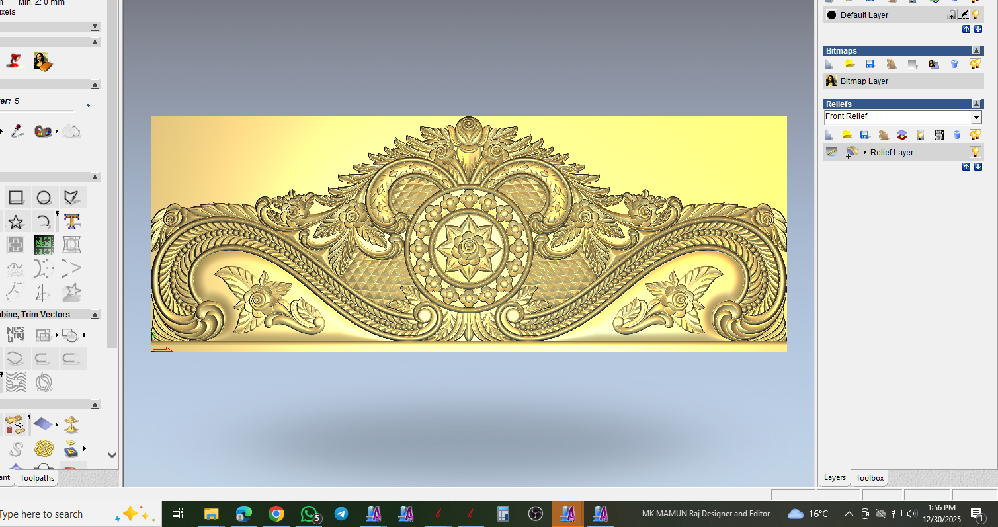The width and height of the screenshot is (998, 527).
Task: Click the Default Layer black colour swatch
Action: click(x=832, y=15)
